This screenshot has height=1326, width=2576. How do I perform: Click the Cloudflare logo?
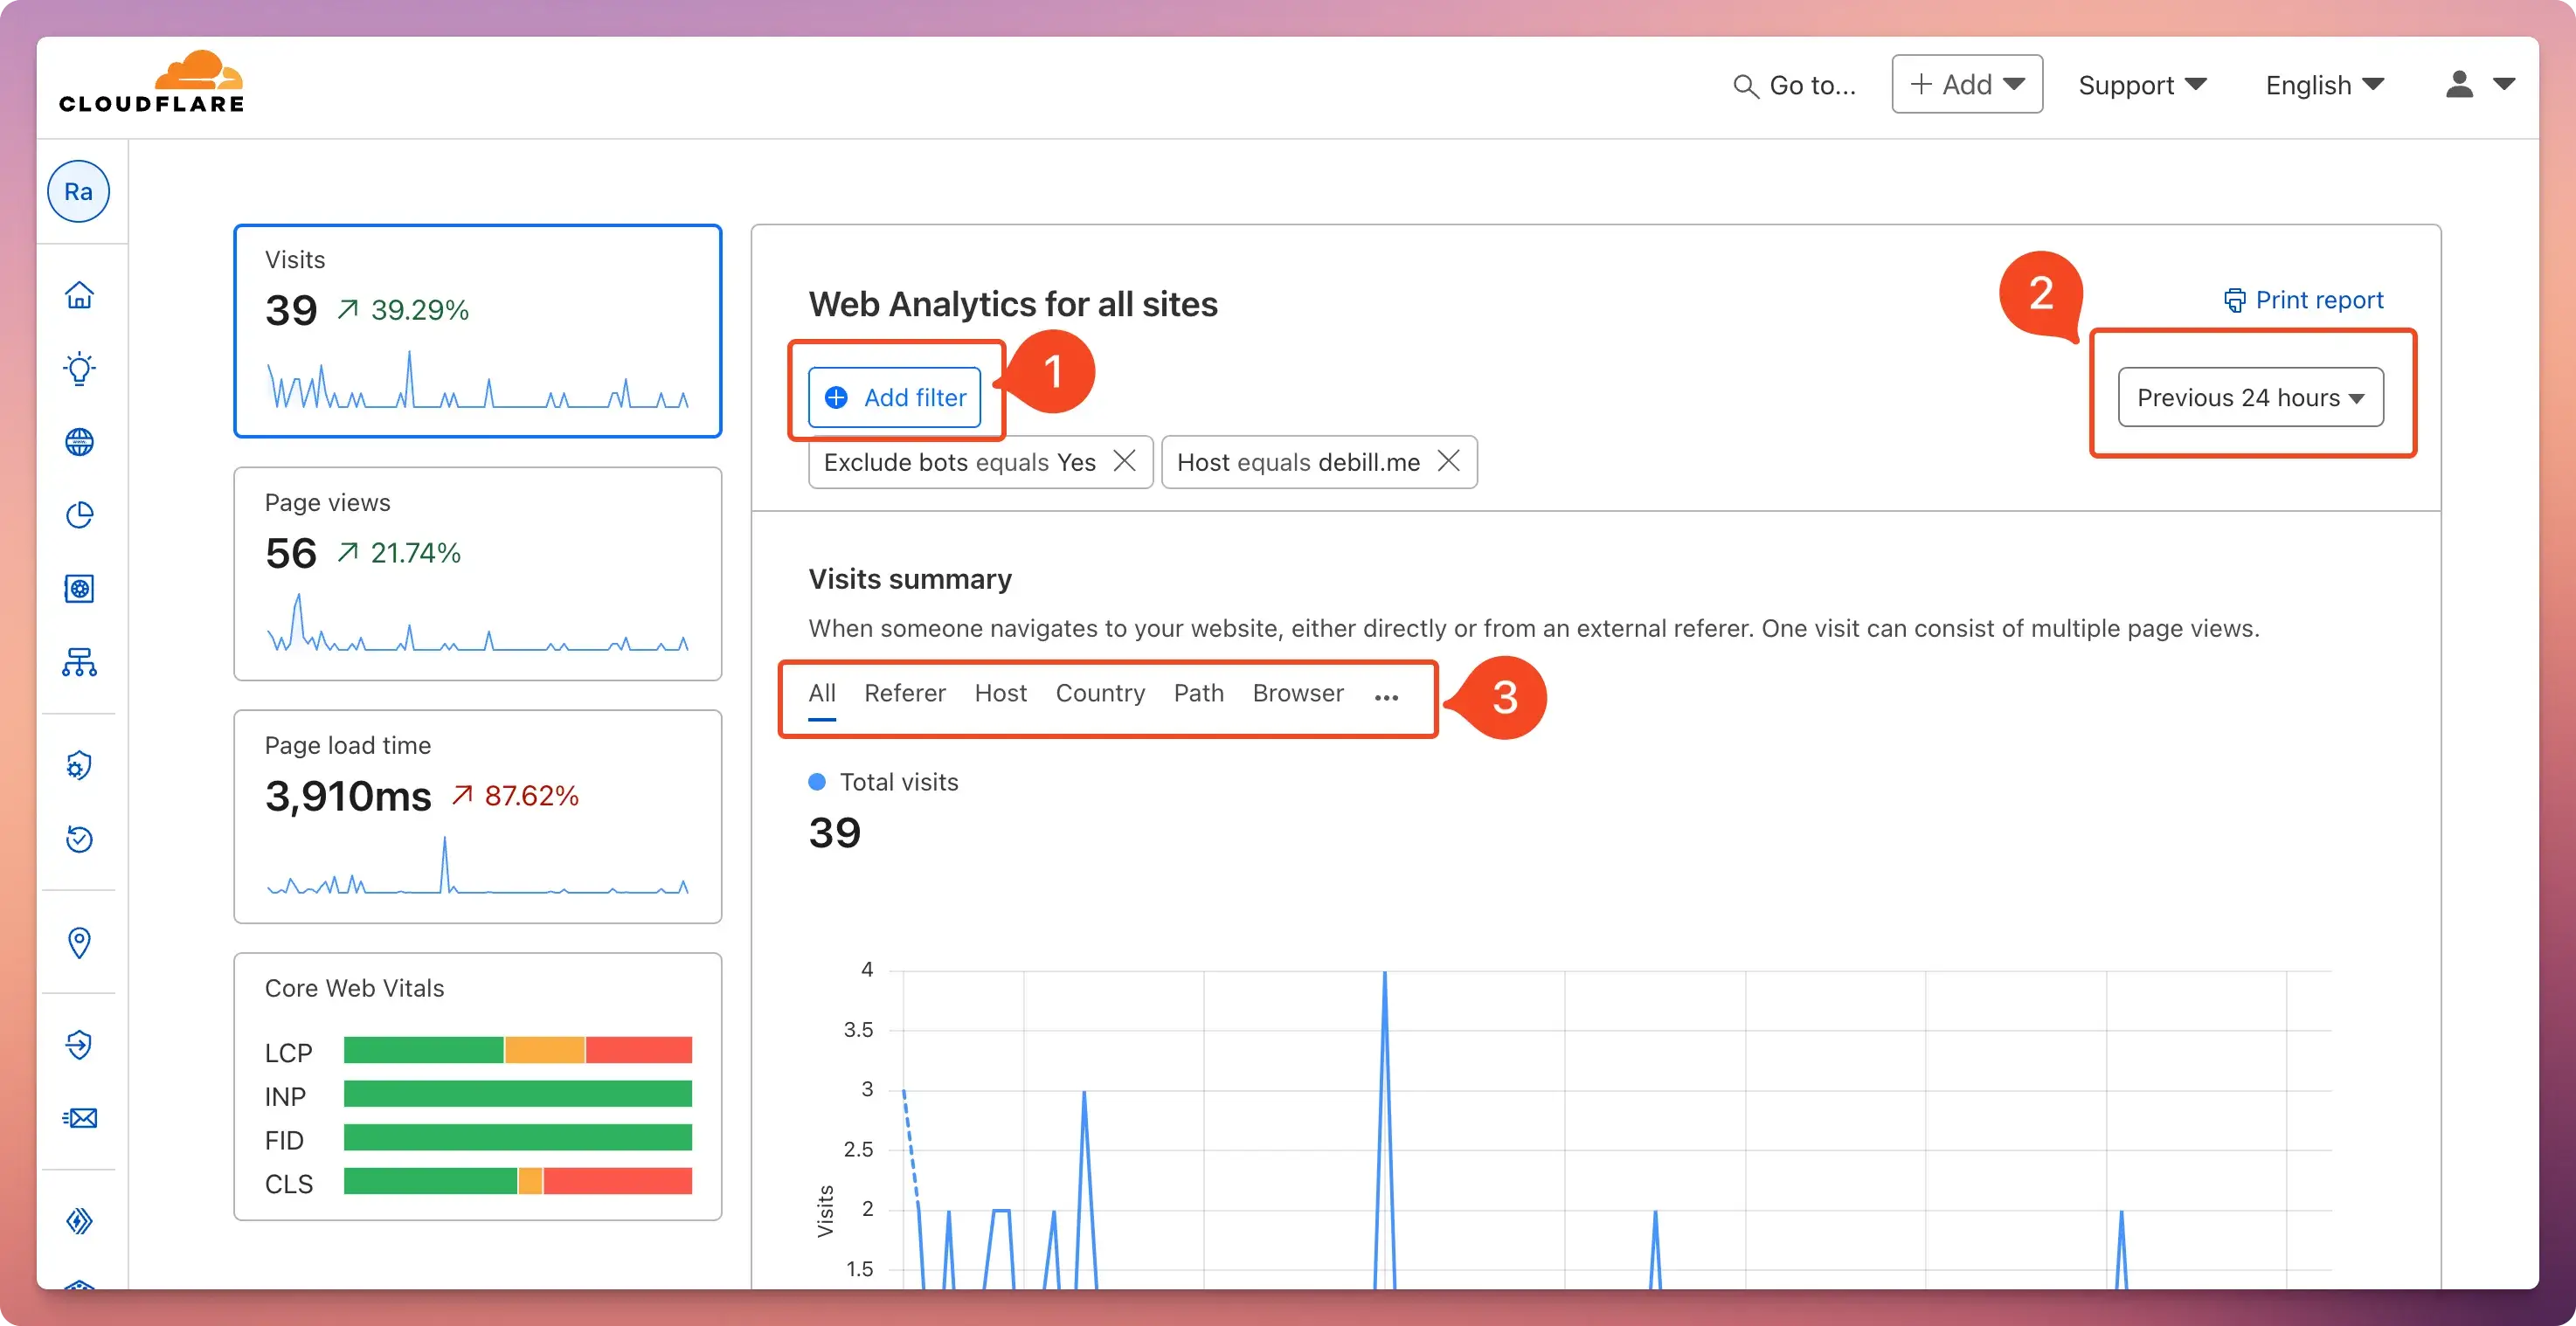click(x=151, y=83)
